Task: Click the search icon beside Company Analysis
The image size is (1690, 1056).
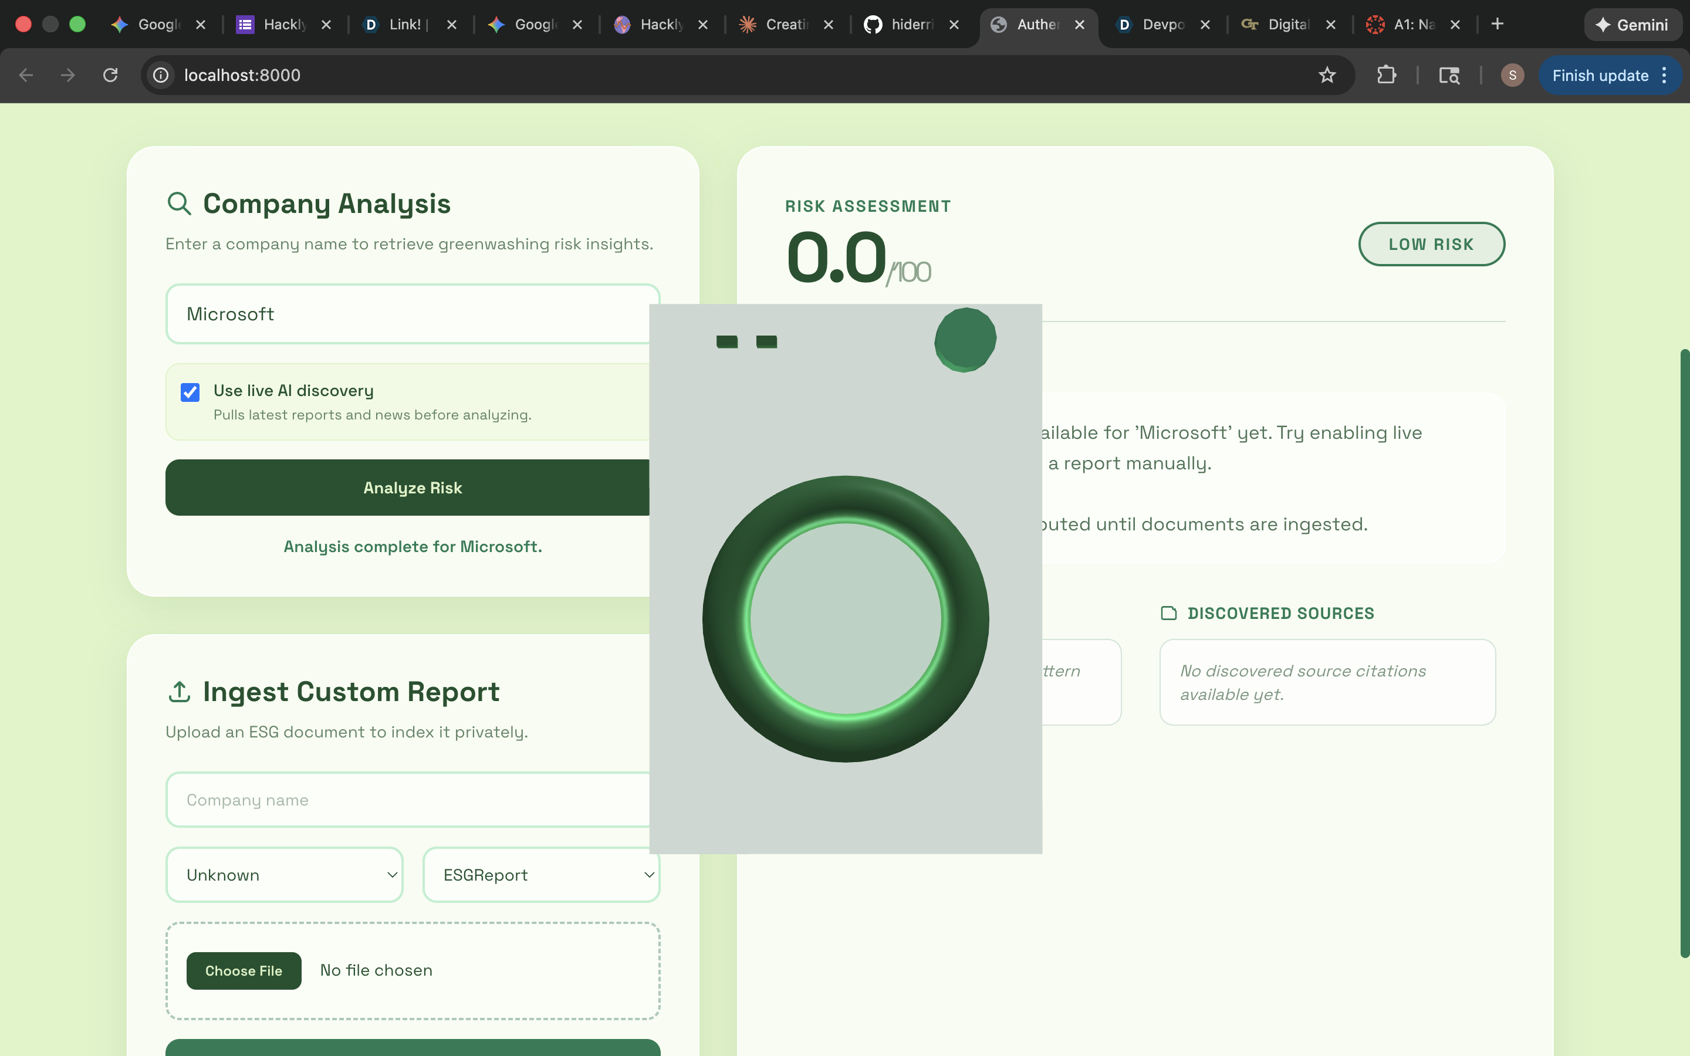Action: click(x=179, y=203)
